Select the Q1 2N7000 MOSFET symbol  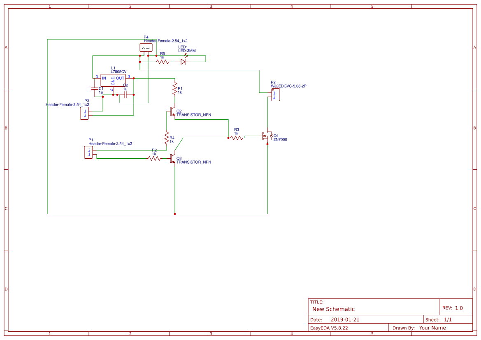(267, 136)
